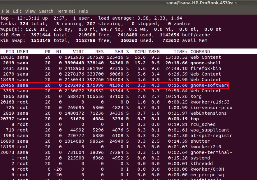Select the highlighted gnome-software command
This screenshot has height=180, width=257.
tap(209, 85)
